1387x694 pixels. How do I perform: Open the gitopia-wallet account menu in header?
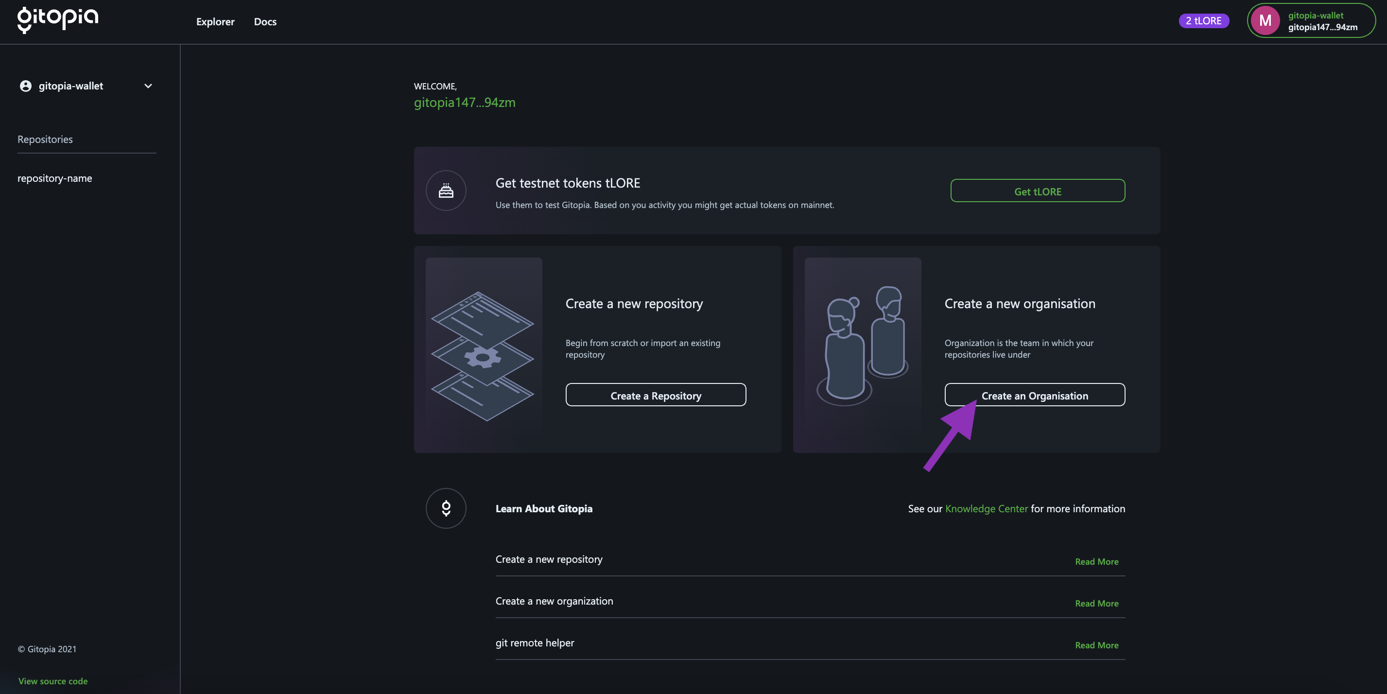[1311, 21]
